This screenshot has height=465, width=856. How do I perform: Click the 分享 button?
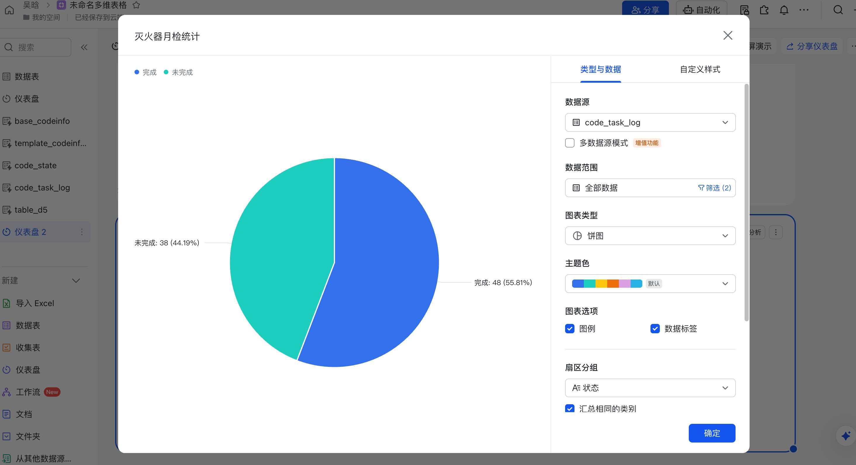click(645, 10)
